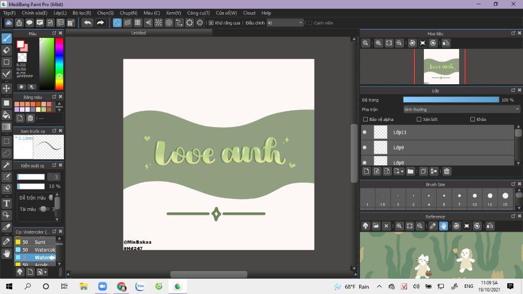
Task: Toggle the Tải màu switch
Action: pos(43,209)
